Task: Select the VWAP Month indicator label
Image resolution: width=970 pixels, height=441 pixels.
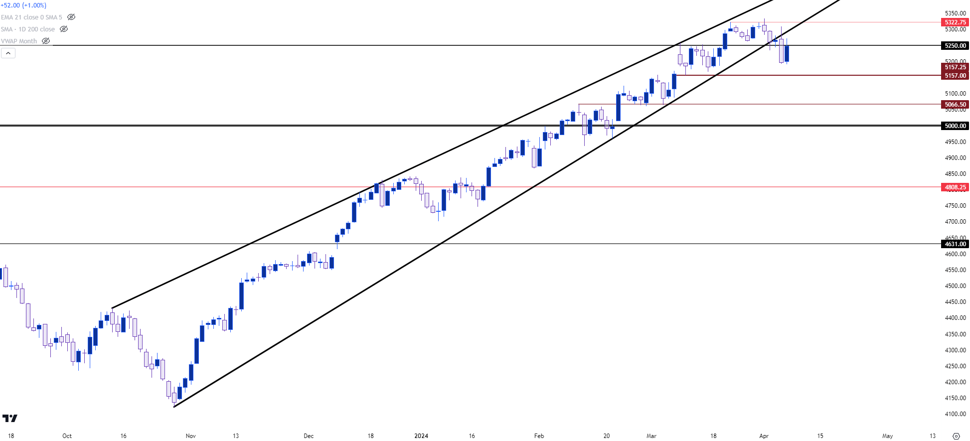Action: coord(19,41)
